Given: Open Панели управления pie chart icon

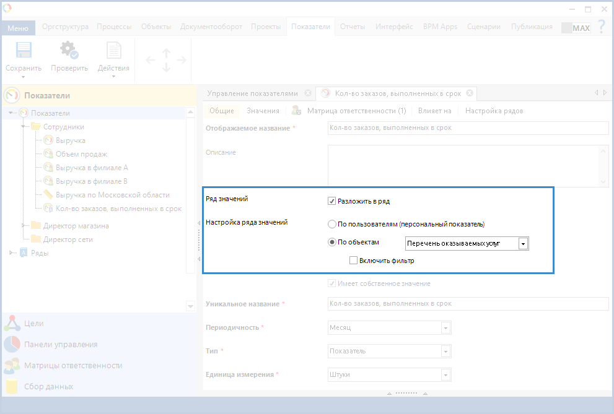Looking at the screenshot, I should pos(11,345).
